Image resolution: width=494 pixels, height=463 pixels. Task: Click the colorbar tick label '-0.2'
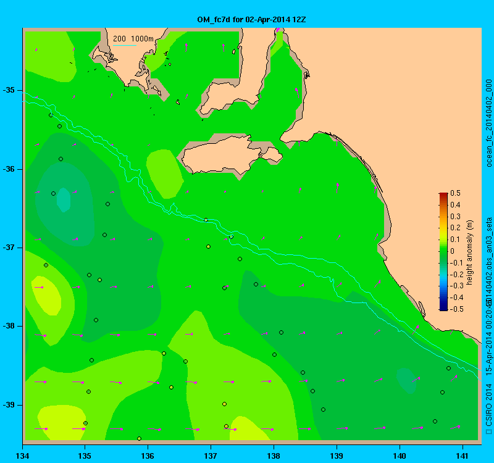(x=456, y=274)
